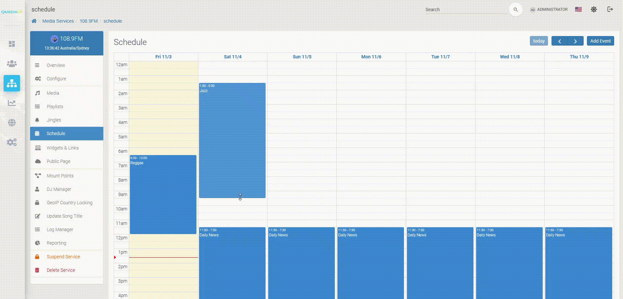Click Media Services breadcrumb link

58,21
